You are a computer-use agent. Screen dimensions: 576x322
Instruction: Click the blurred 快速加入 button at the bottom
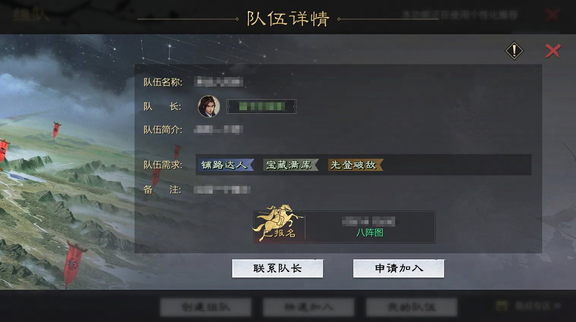pyautogui.click(x=309, y=307)
